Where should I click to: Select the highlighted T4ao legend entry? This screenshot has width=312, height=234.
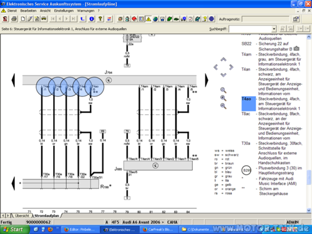pos(248,104)
